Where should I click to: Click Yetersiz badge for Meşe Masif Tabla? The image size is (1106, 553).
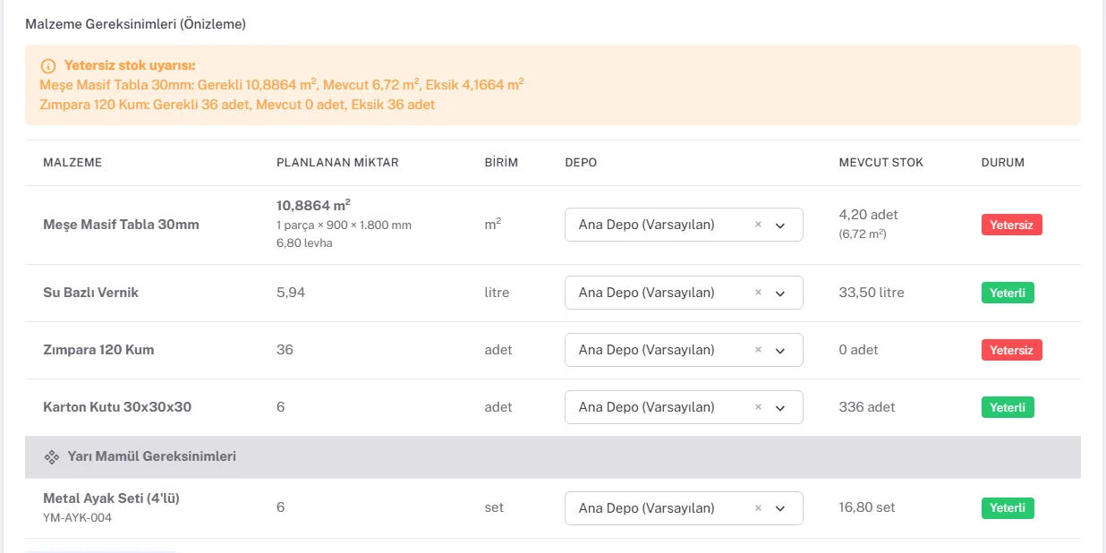[x=1012, y=225]
